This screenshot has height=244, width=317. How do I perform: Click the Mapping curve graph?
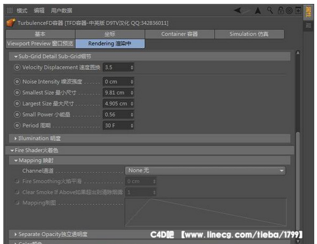(206, 212)
